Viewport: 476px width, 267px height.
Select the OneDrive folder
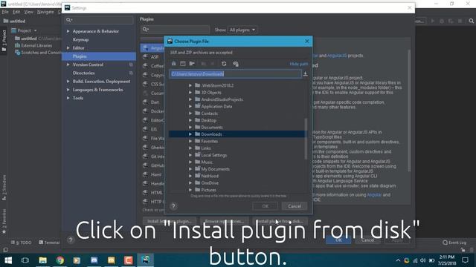point(210,183)
